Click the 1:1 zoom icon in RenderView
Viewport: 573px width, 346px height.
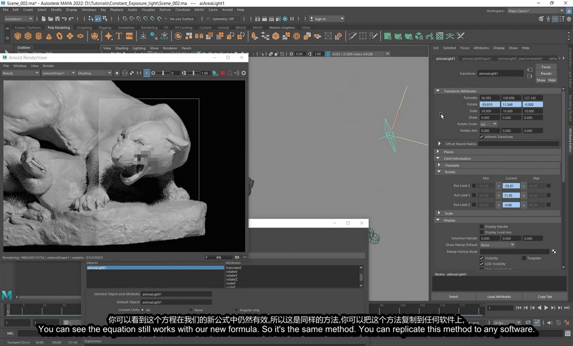(139, 73)
